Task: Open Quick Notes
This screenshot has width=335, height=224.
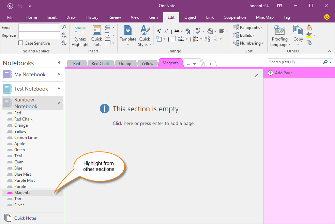Action: [20, 218]
